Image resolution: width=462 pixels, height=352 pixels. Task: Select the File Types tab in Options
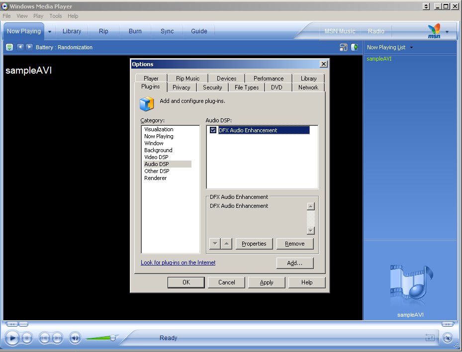(247, 88)
